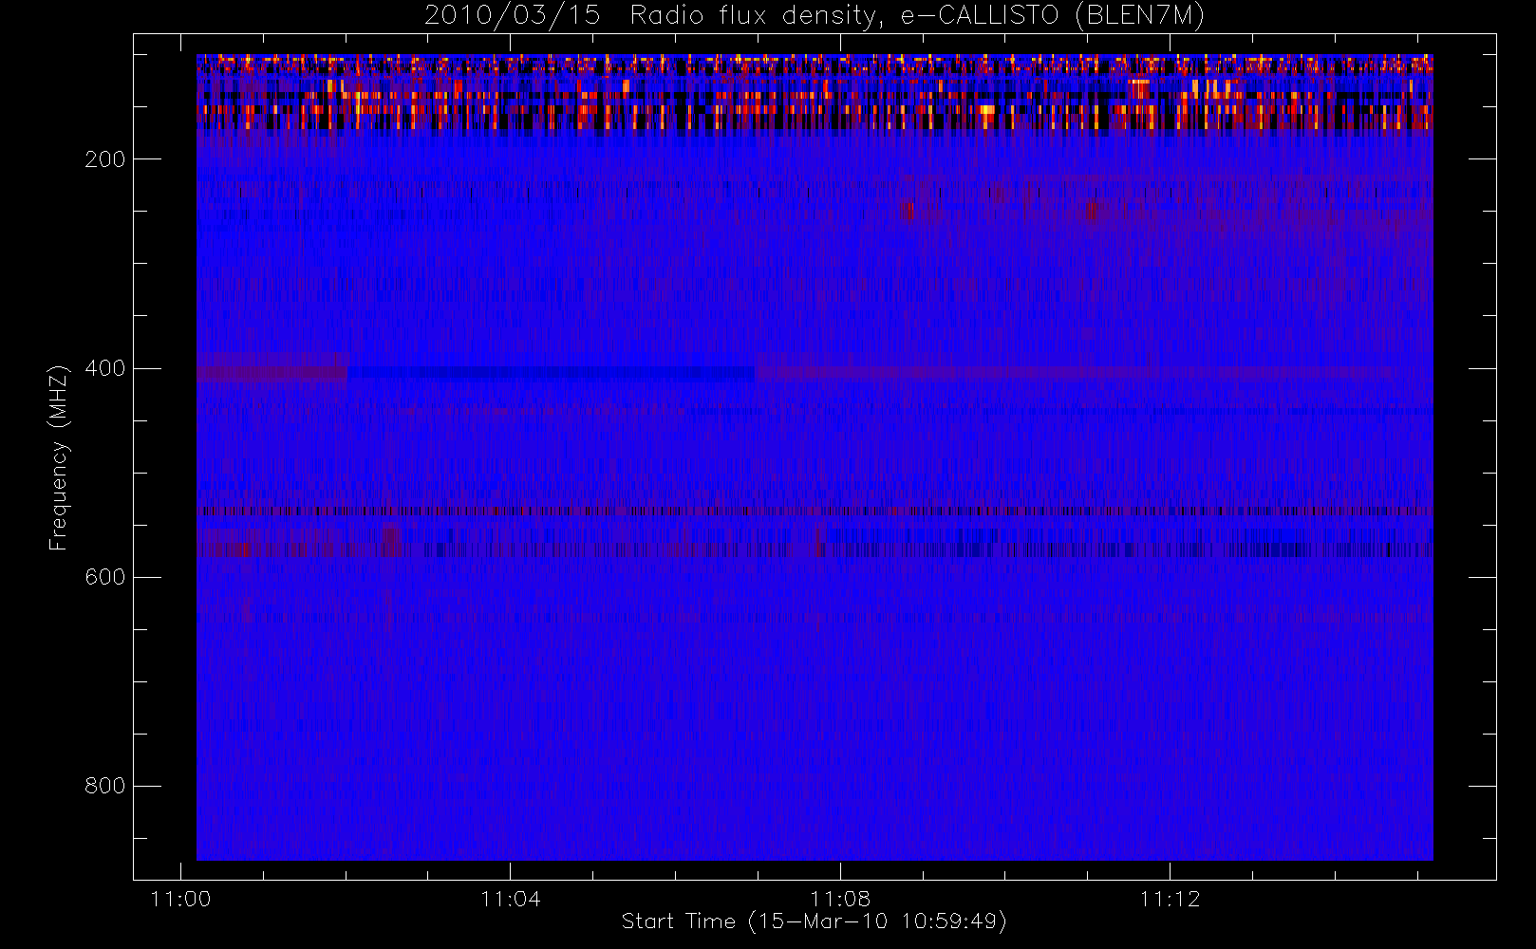Click the plot title '2010/03/15 Radio flux density'

815,16
